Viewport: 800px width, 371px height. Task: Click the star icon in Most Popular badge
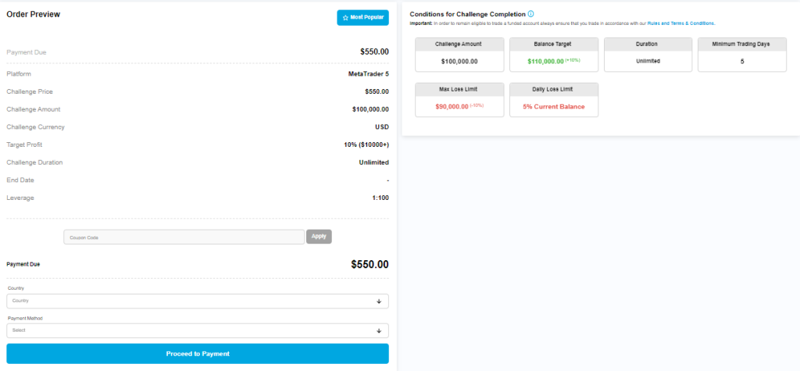(345, 17)
